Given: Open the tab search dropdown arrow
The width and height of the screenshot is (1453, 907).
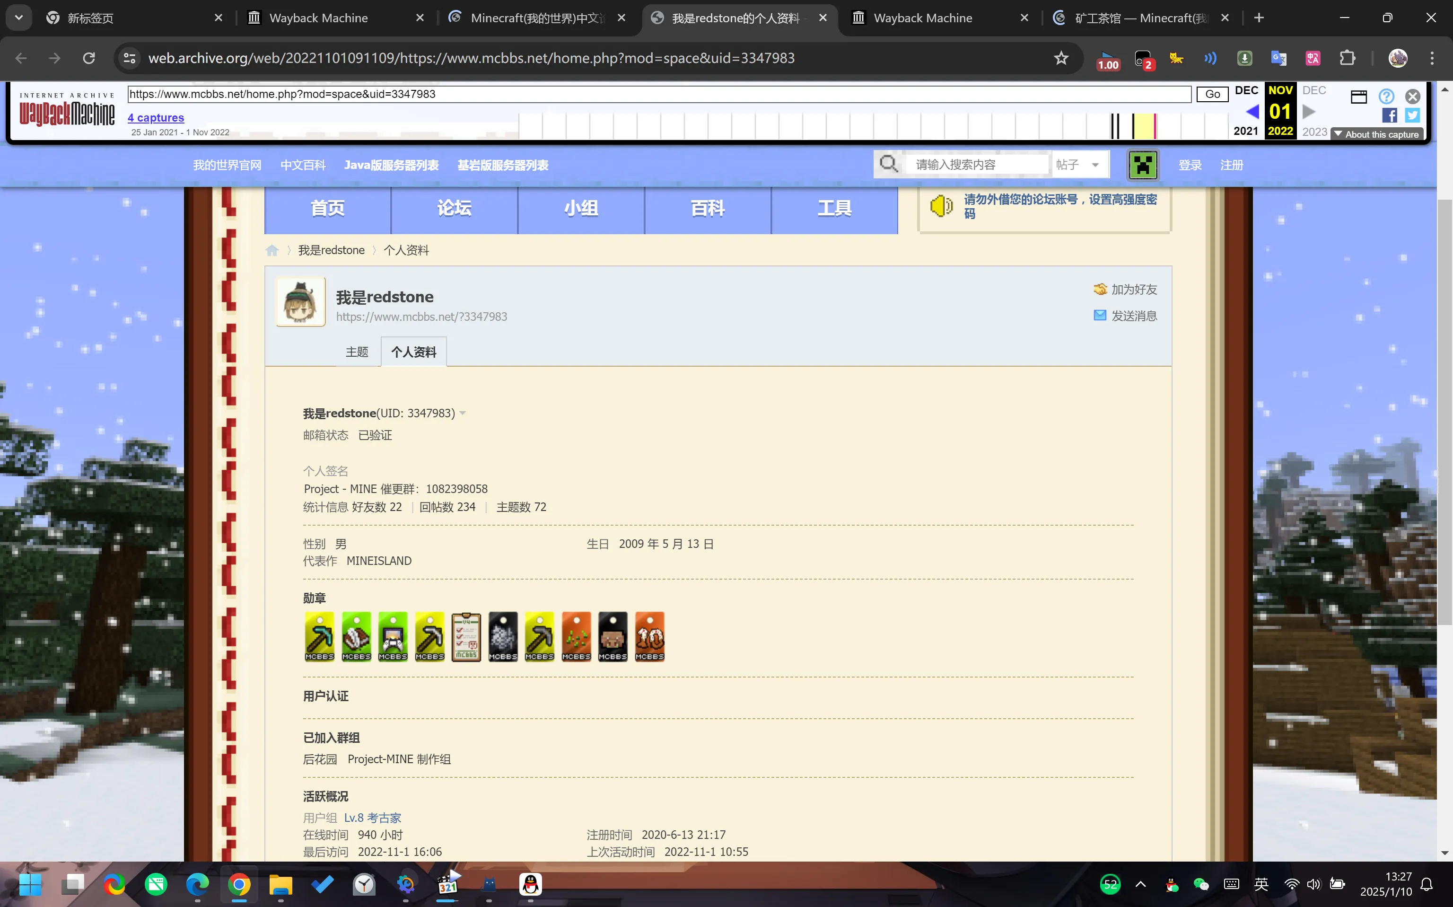Looking at the screenshot, I should click(x=18, y=18).
